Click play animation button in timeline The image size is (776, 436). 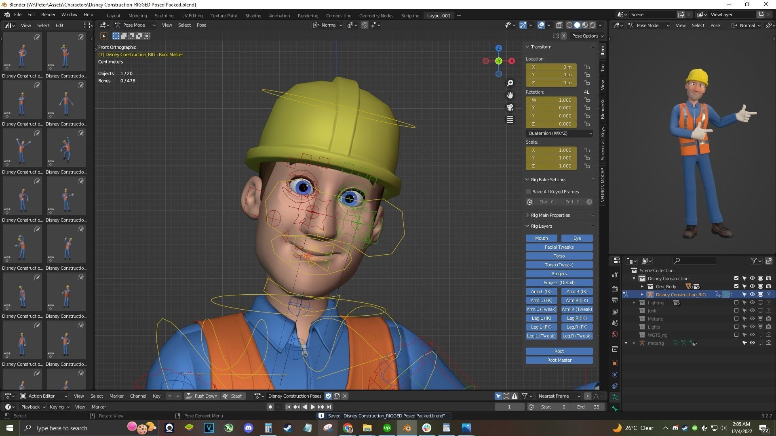(x=312, y=407)
